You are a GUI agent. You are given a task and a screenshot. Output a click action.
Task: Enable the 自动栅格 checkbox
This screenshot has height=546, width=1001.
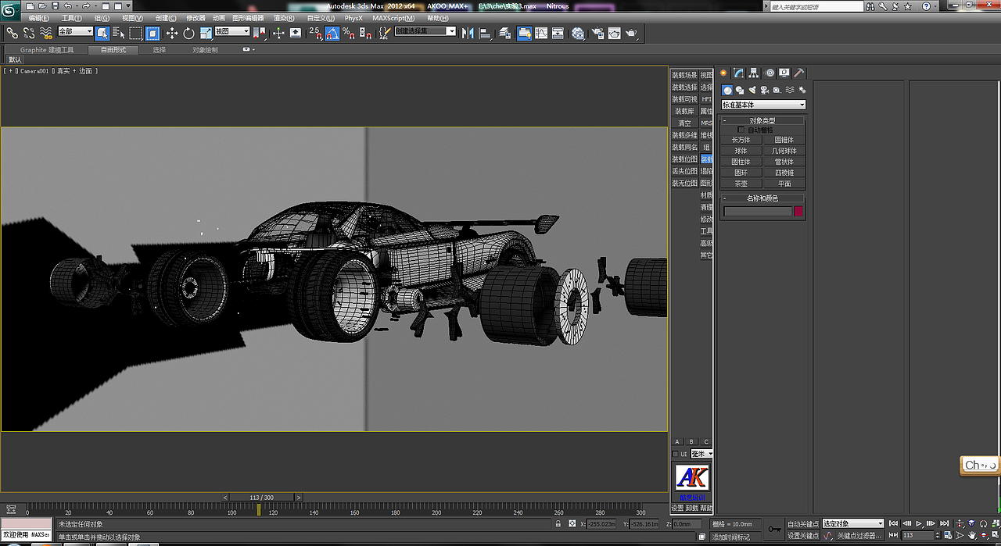(x=741, y=130)
